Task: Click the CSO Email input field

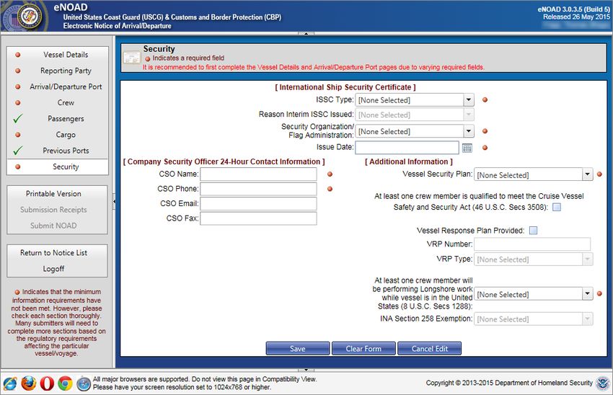Action: point(258,204)
